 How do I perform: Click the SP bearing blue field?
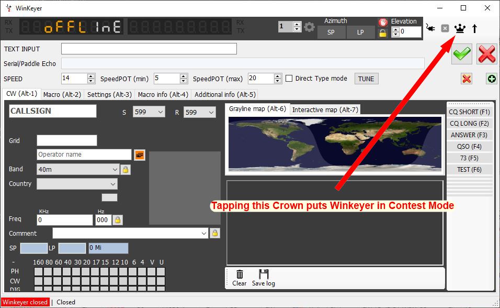34,248
